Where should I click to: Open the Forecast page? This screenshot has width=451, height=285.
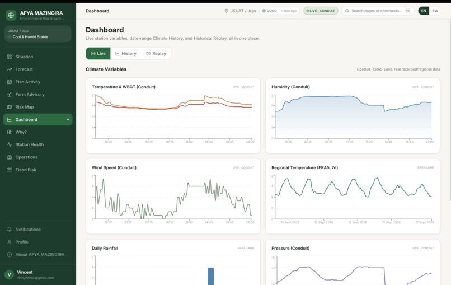tap(37, 69)
